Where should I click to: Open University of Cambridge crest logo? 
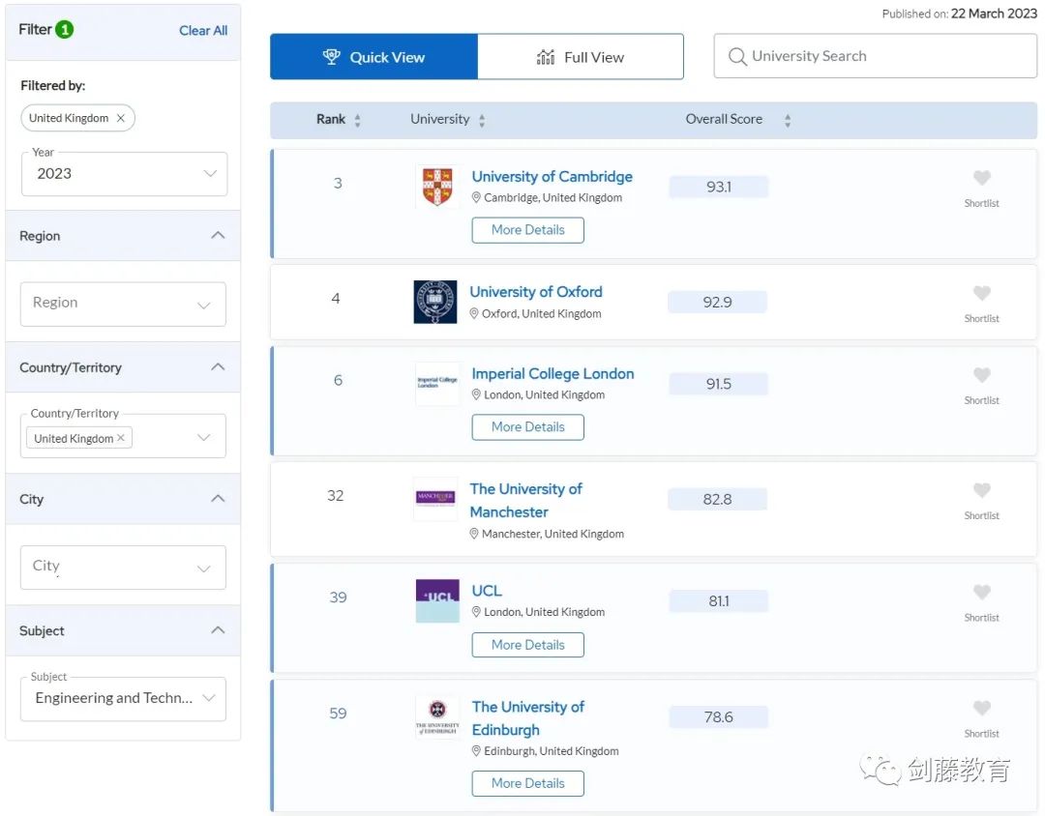point(437,186)
